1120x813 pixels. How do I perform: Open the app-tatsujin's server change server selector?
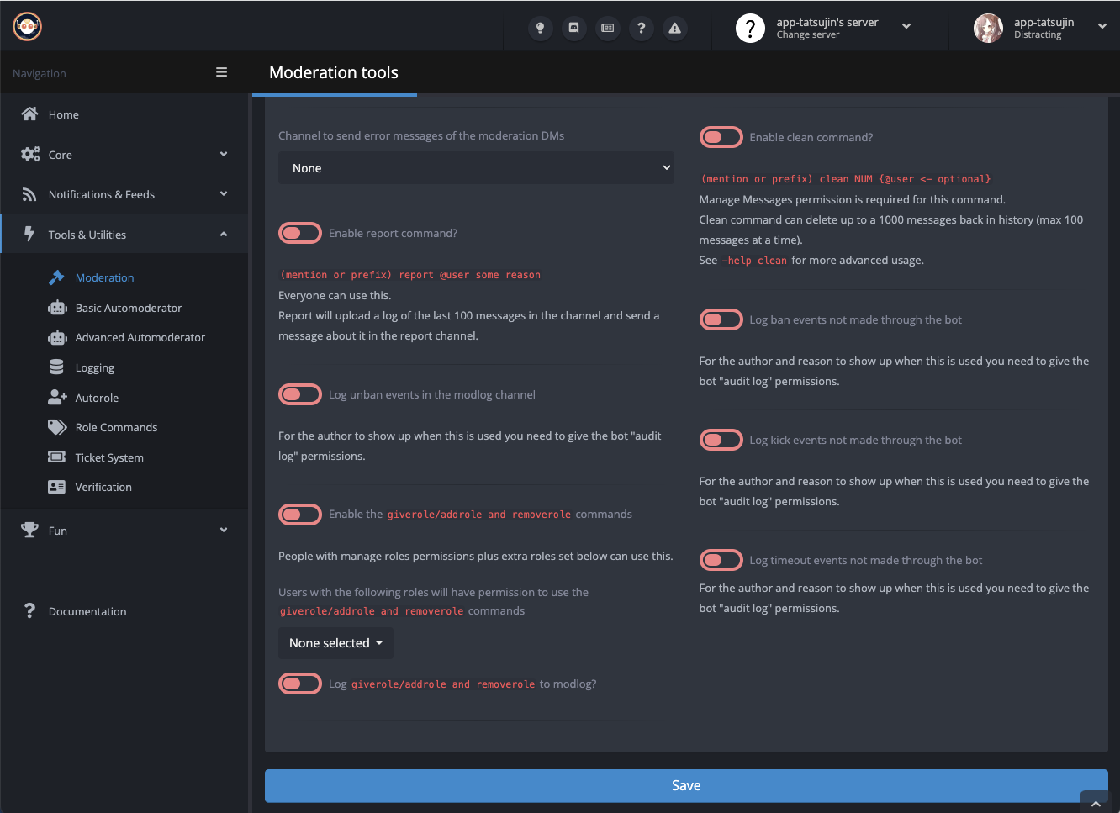[x=826, y=28]
